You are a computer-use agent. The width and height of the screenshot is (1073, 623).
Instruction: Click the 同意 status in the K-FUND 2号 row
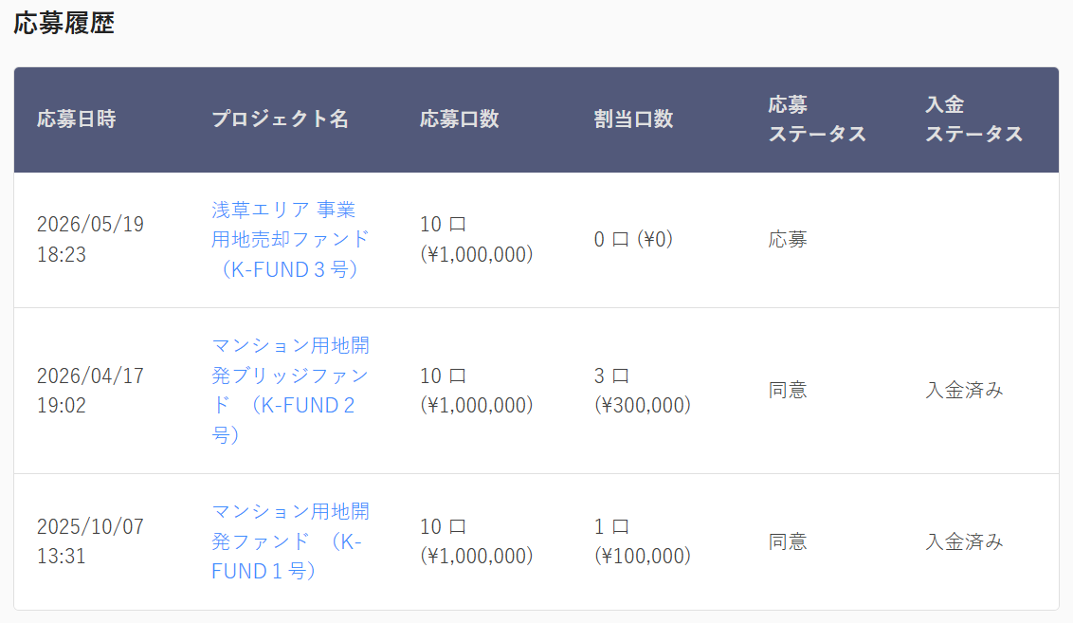788,391
